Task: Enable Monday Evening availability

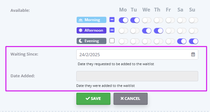Action: coord(123,41)
